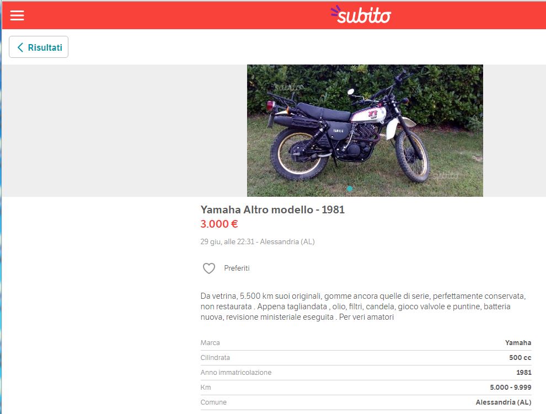The height and width of the screenshot is (414, 546).
Task: Click the Anno immatricolazione 1981 row
Action: click(x=366, y=373)
